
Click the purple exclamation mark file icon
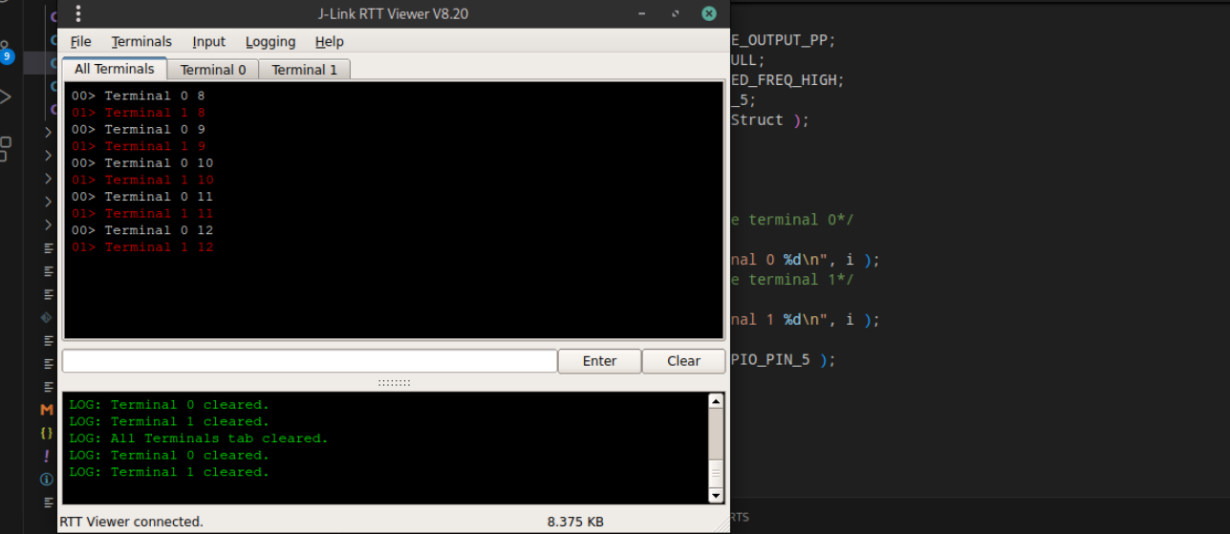click(x=47, y=456)
